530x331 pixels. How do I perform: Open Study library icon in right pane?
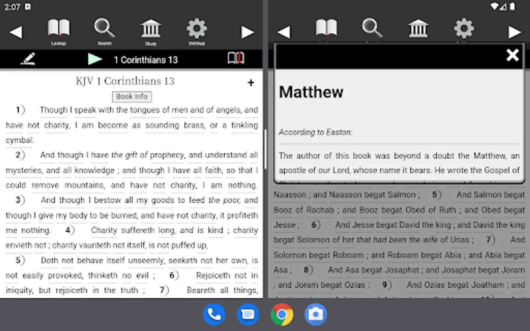pyautogui.click(x=418, y=28)
